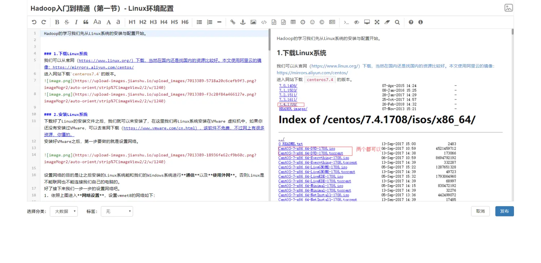541x263 pixels.
Task: Open the 标签 tag dropdown
Action: coord(117,211)
